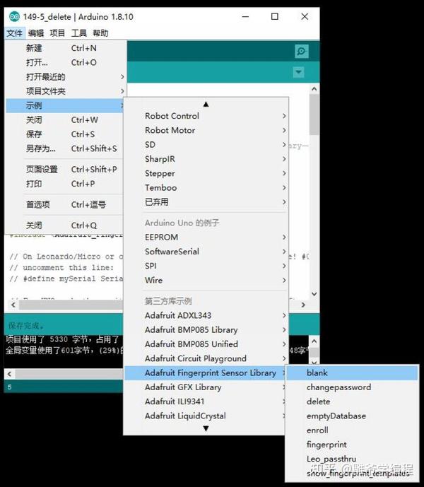Click line number 5 in status bar
The width and height of the screenshot is (424, 487).
click(10, 387)
